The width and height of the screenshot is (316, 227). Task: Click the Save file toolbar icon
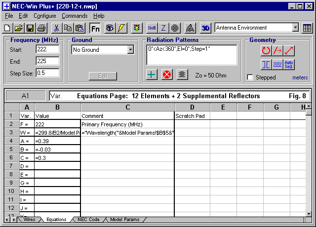coord(30,28)
